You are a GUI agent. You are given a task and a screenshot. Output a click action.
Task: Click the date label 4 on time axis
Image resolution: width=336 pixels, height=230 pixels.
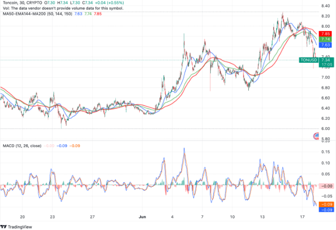172,217
